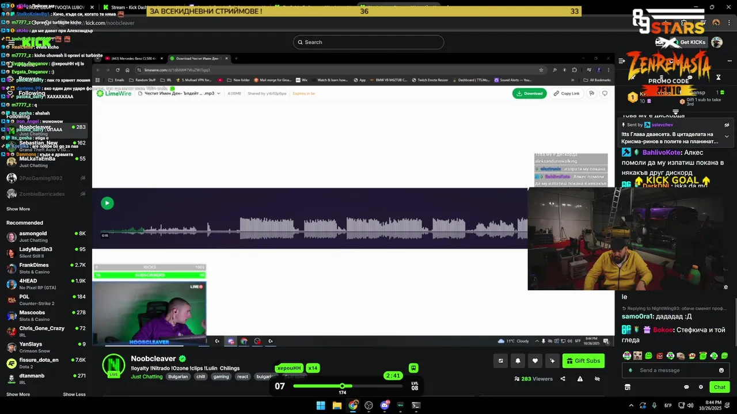Viewport: 737px width, 414px height.
Task: Click the sparkle icon beside Gift Subs
Action: coord(552,361)
